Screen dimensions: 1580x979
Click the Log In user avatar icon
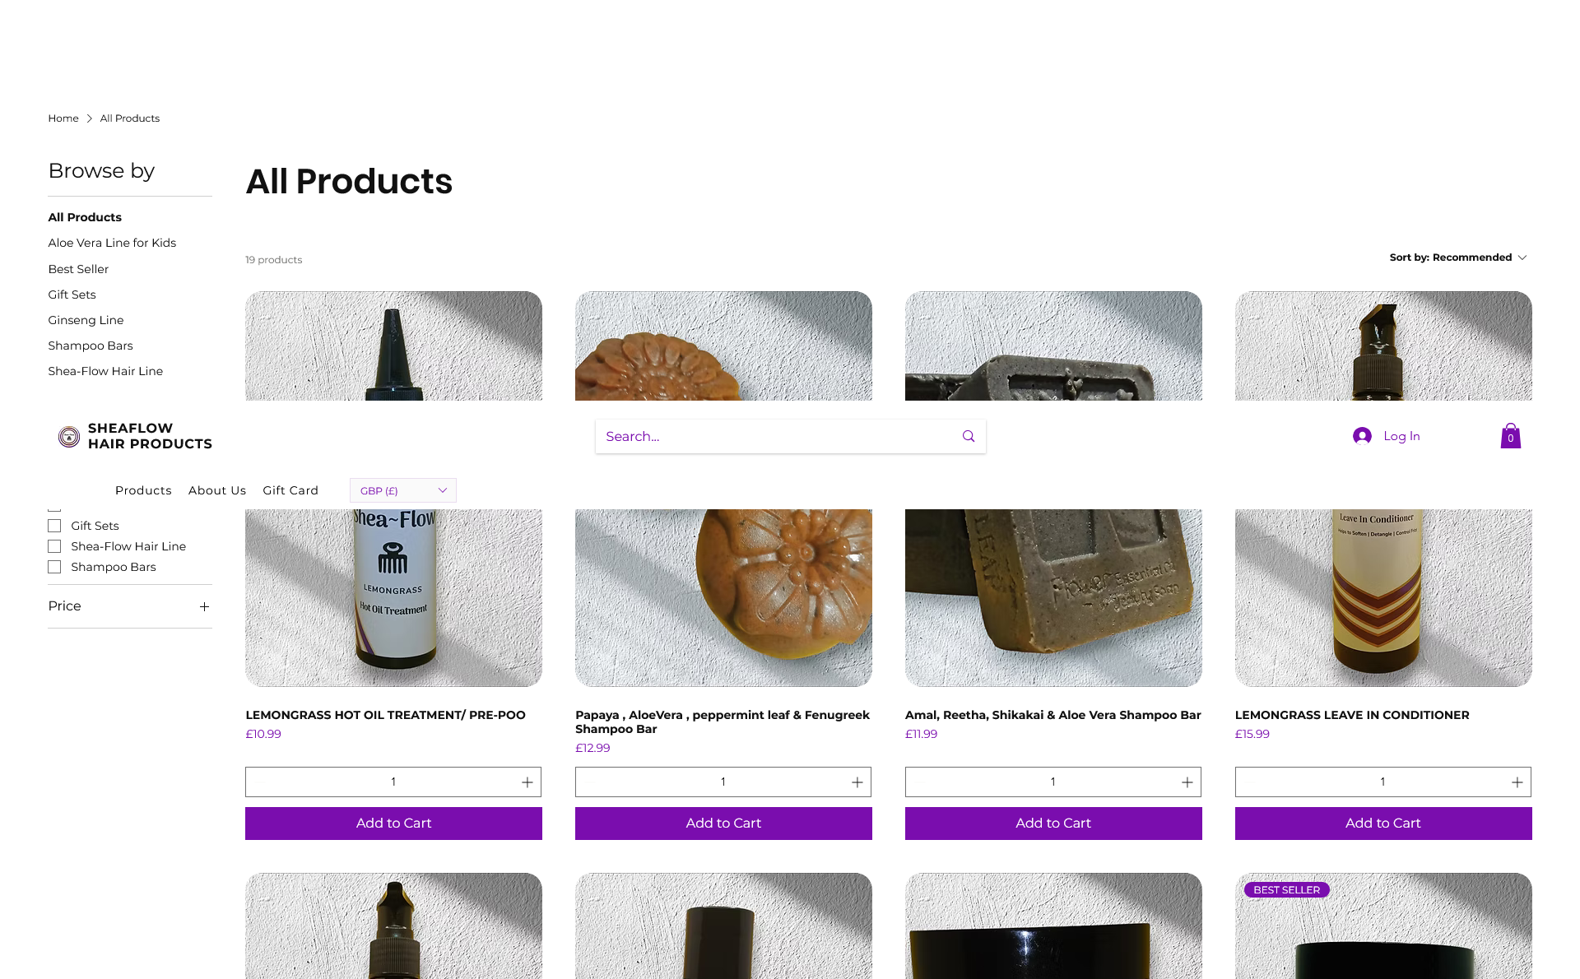[1362, 436]
